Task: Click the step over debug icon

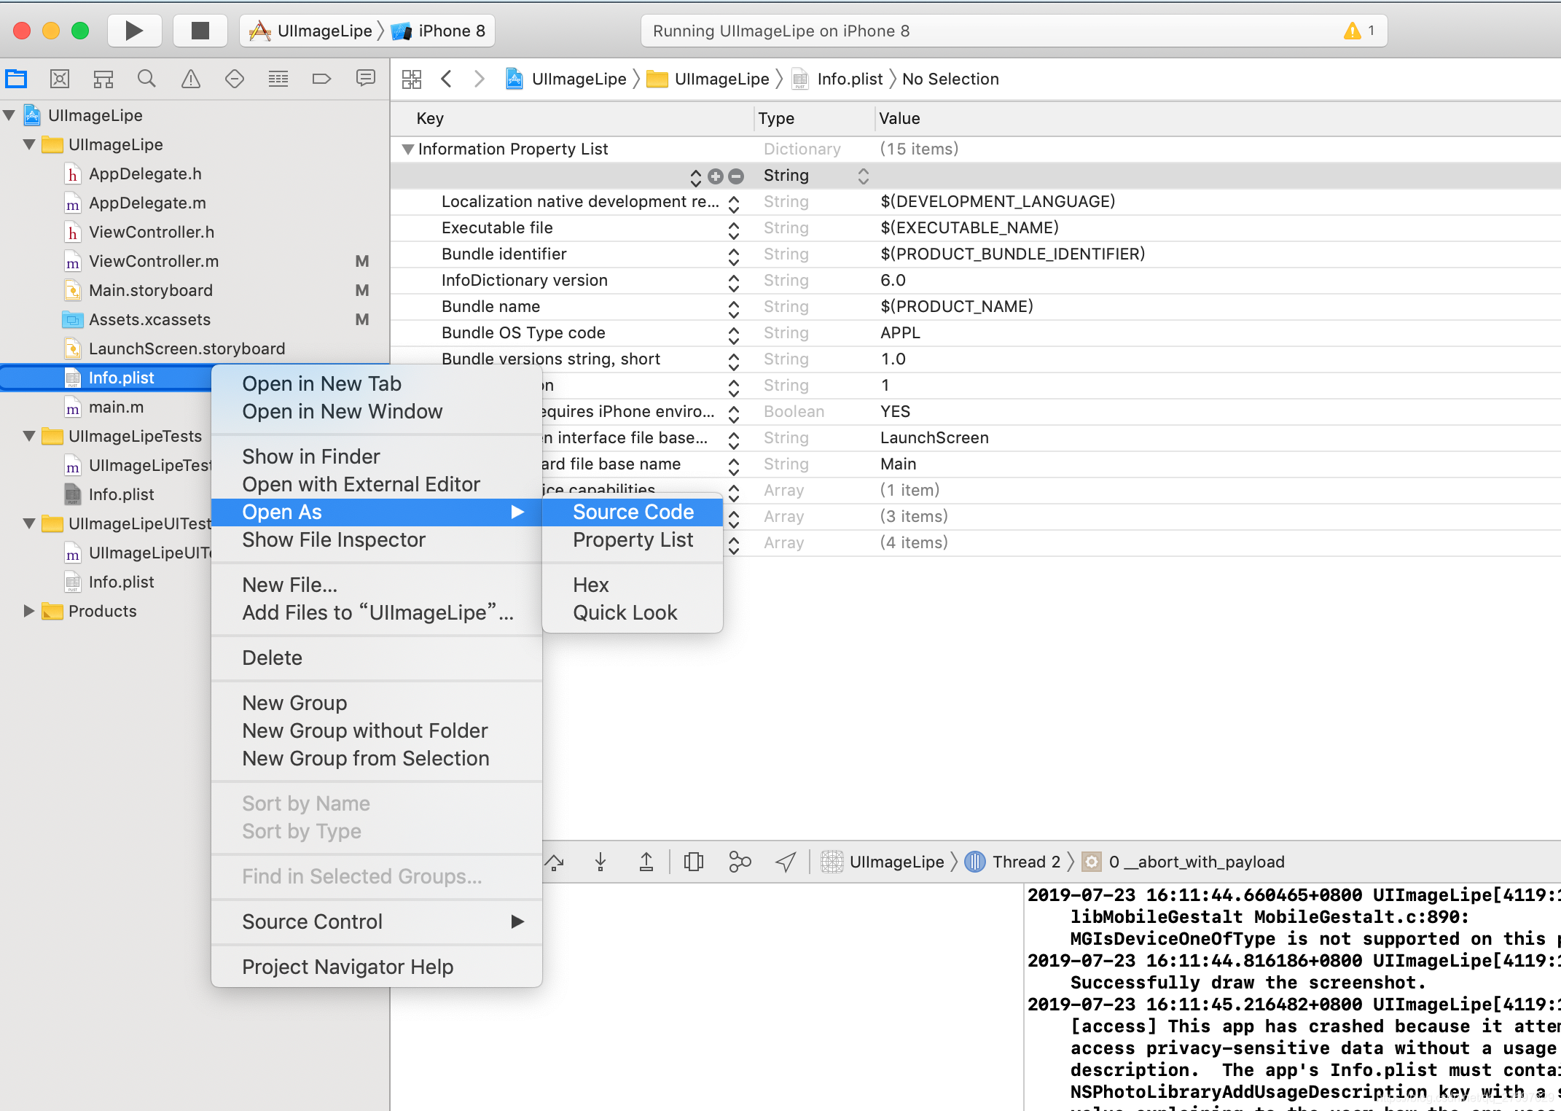Action: coord(555,862)
